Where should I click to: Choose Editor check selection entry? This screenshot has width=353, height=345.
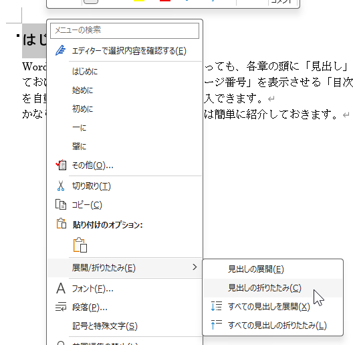pyautogui.click(x=124, y=51)
